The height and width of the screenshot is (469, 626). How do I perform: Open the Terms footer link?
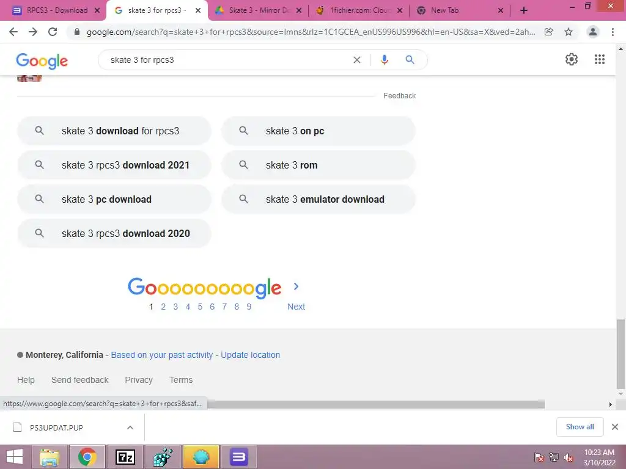tap(181, 380)
